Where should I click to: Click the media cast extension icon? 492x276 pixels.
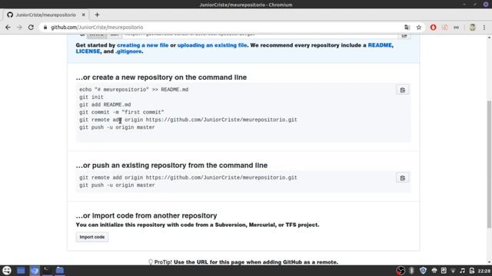point(456,28)
